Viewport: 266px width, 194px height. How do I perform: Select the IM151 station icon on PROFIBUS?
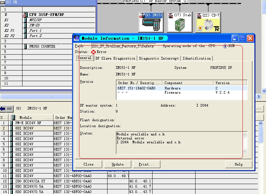point(151,23)
